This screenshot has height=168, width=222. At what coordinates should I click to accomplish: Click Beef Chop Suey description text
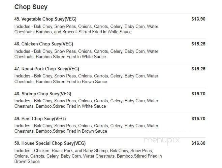(86, 129)
